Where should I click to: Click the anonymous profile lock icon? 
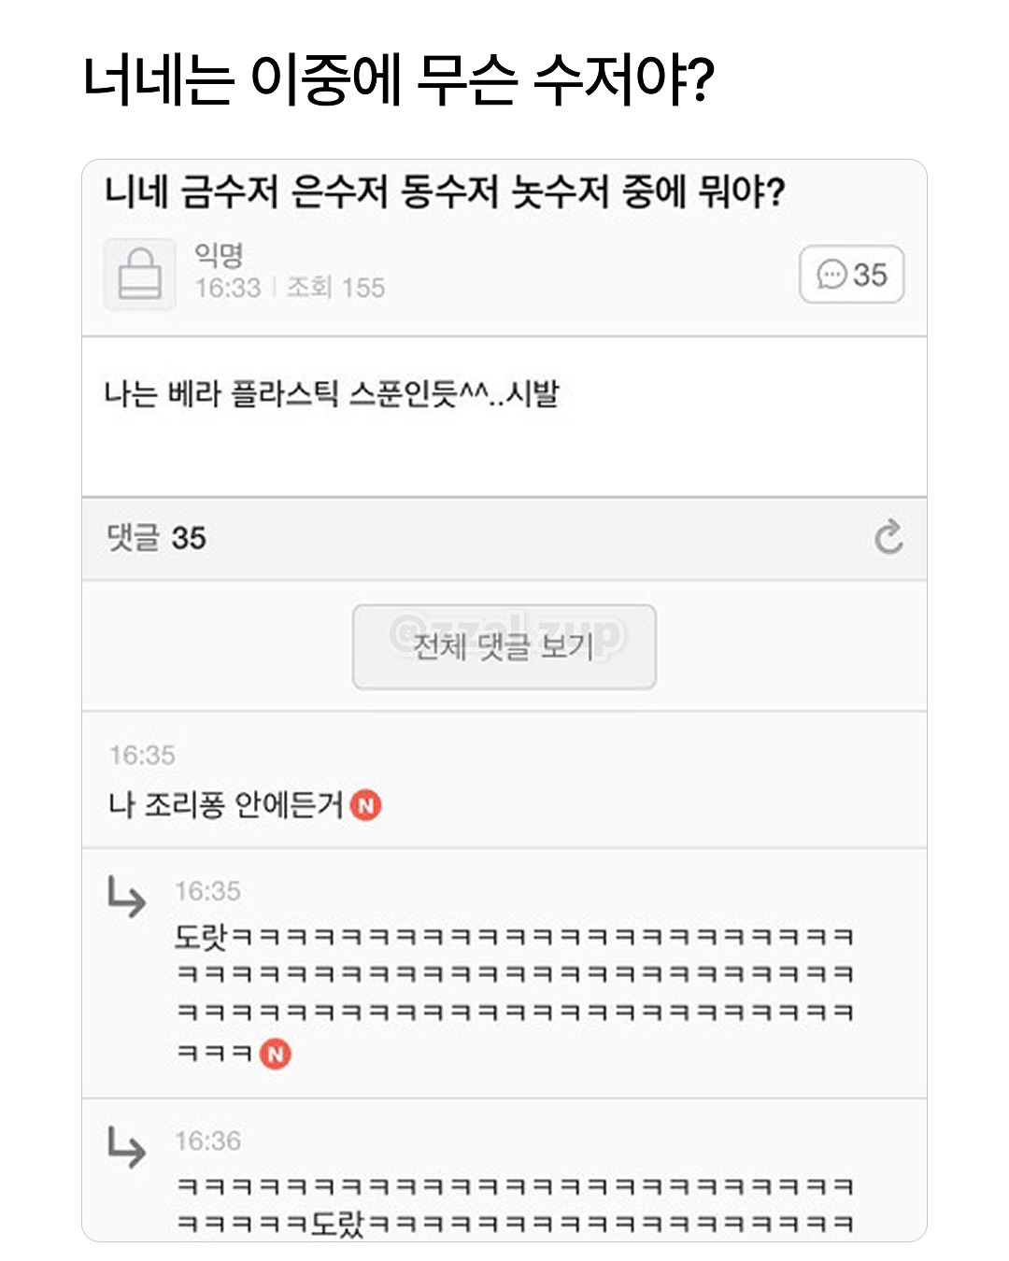pyautogui.click(x=138, y=276)
